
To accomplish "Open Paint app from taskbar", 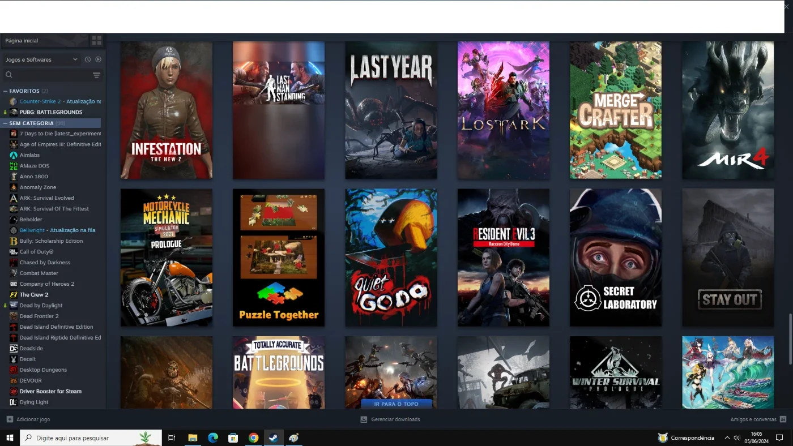I will pos(294,438).
